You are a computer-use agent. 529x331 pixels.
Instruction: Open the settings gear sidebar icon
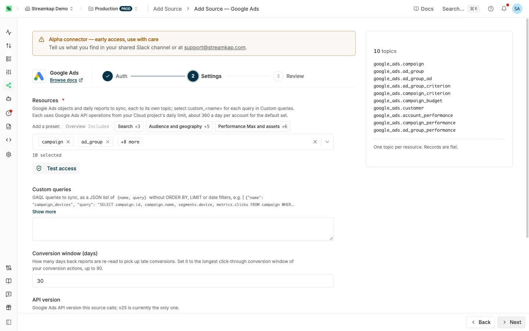tap(9, 154)
